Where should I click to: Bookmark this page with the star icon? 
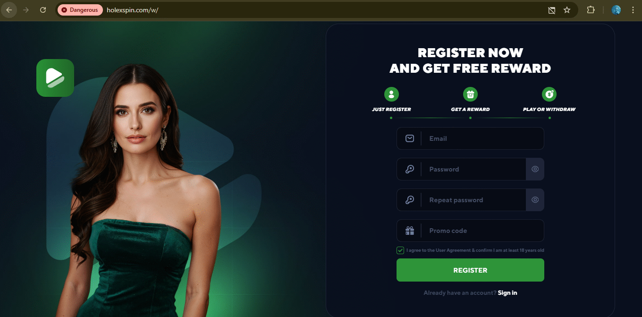(x=567, y=10)
